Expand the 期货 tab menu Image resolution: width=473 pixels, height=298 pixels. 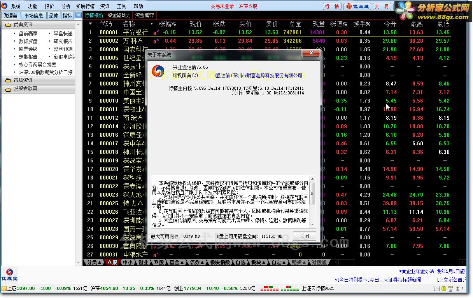[299, 262]
